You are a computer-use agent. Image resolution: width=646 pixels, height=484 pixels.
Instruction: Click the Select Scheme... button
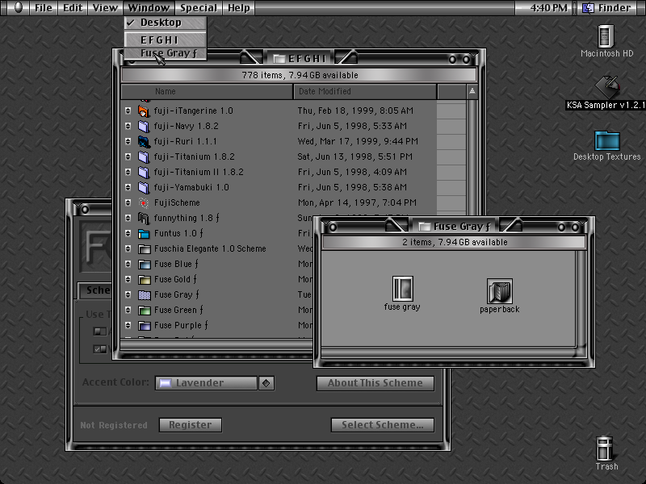382,425
